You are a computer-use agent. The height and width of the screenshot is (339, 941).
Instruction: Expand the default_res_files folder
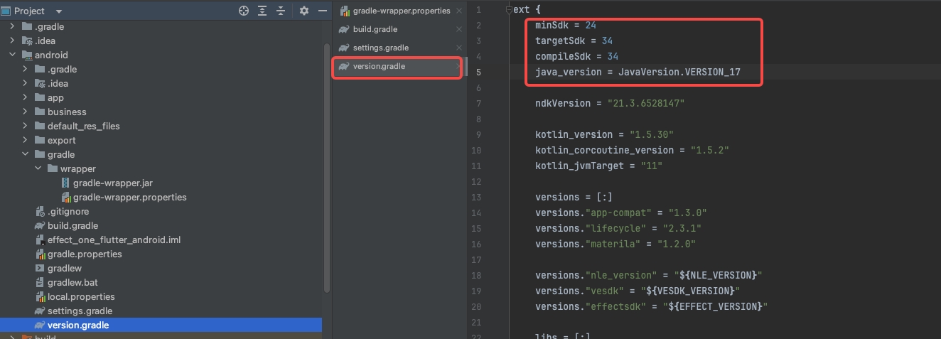pyautogui.click(x=26, y=126)
